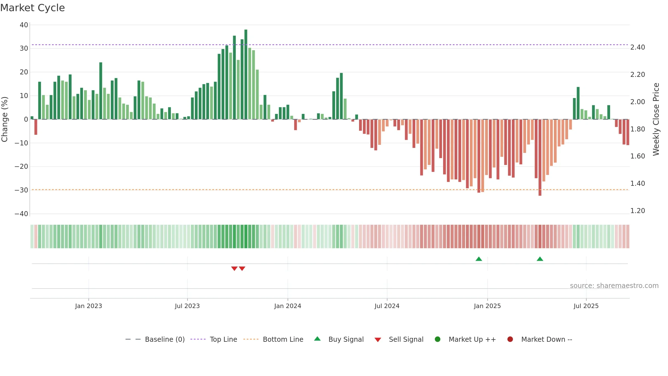Click the tallest green bar near 38 percent
Image resolution: width=668 pixels, height=376 pixels.
pos(246,74)
